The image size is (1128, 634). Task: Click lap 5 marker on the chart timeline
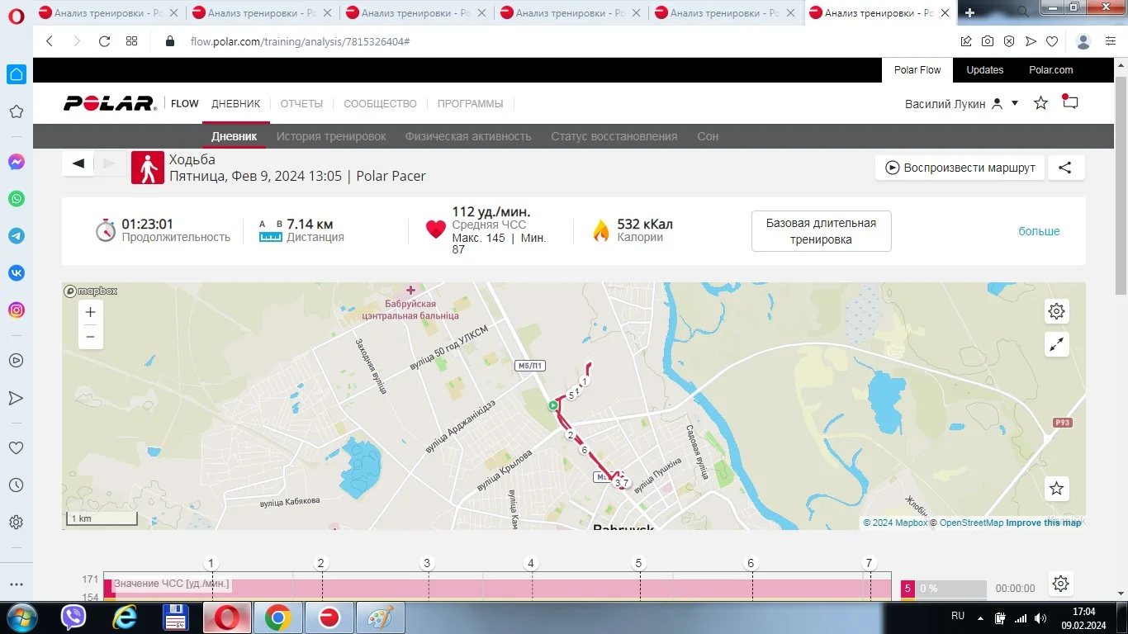tap(638, 563)
